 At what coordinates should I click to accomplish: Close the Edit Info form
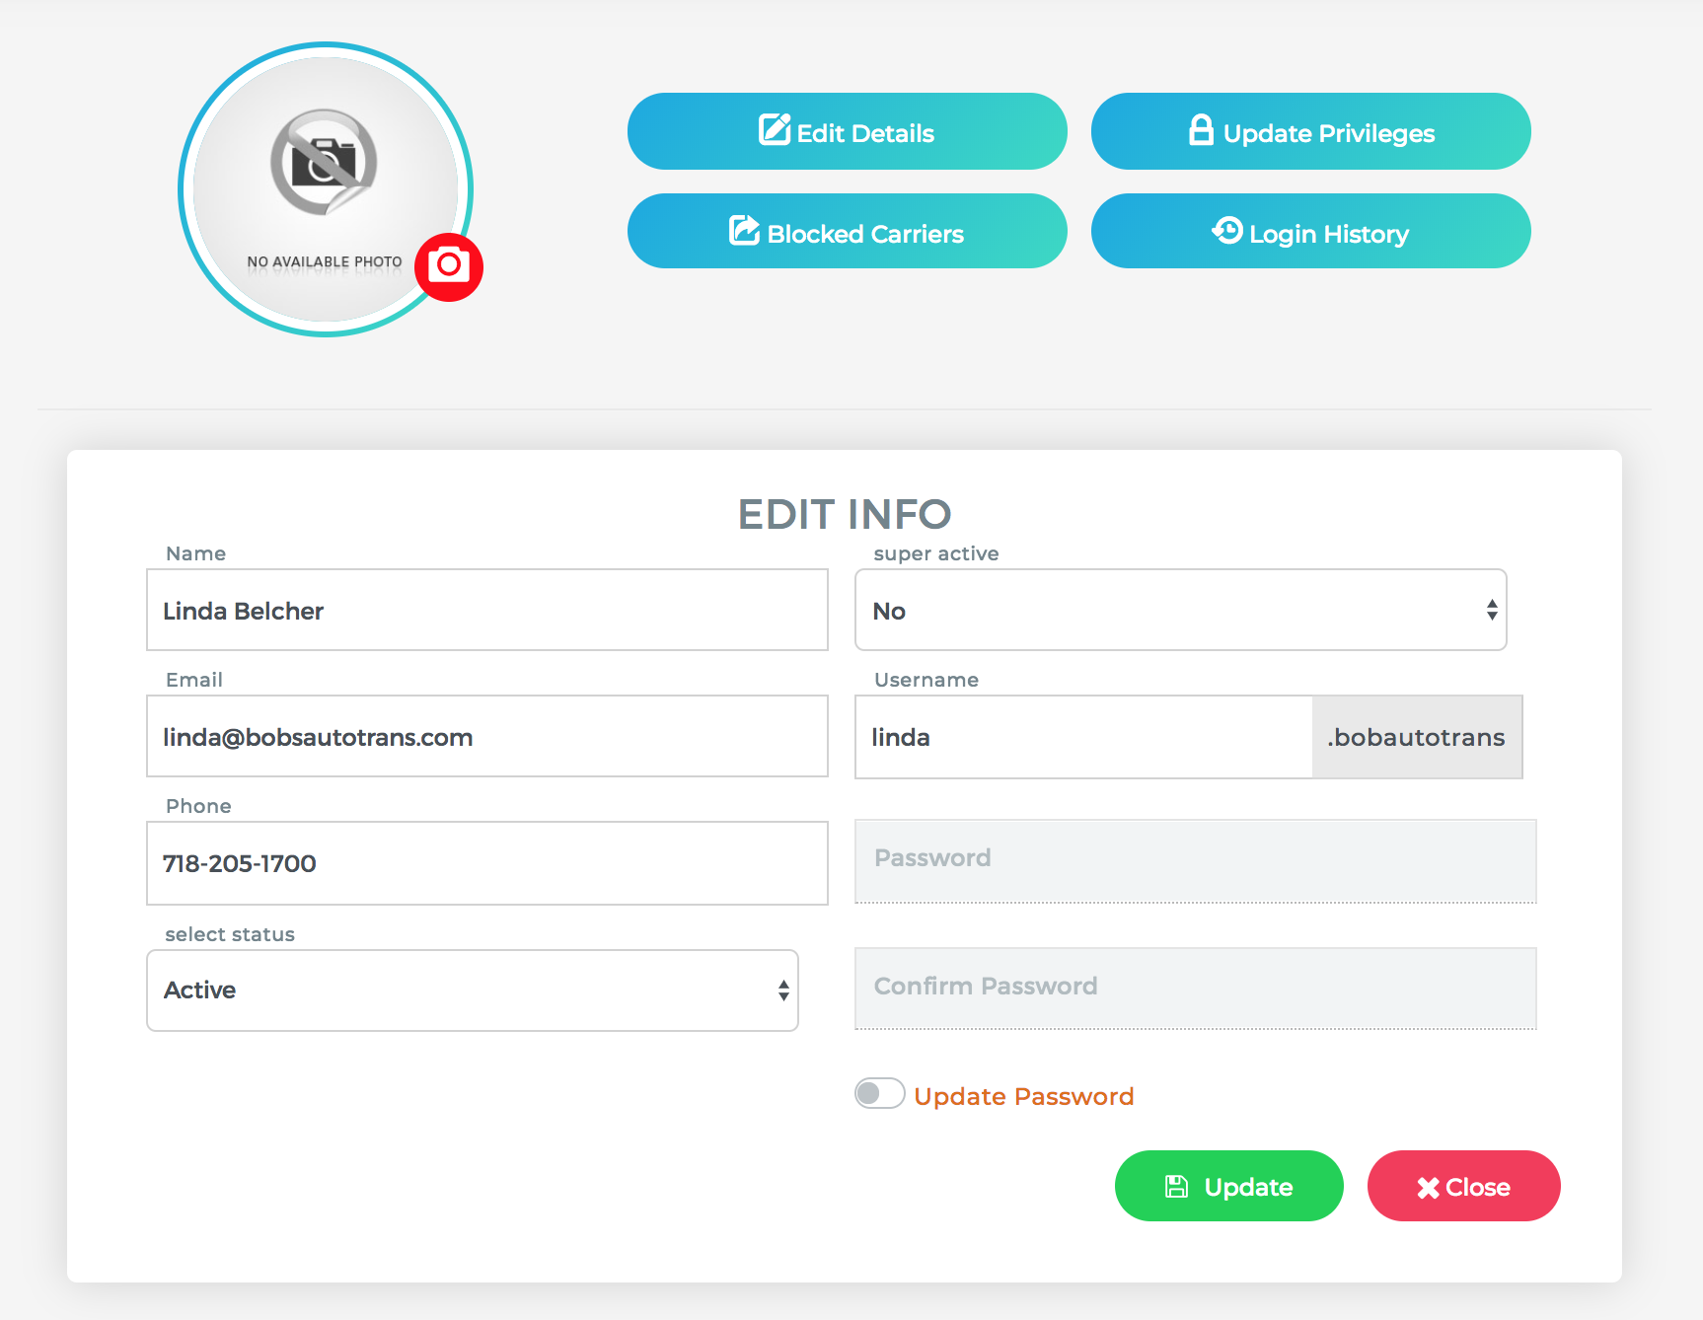tap(1463, 1186)
